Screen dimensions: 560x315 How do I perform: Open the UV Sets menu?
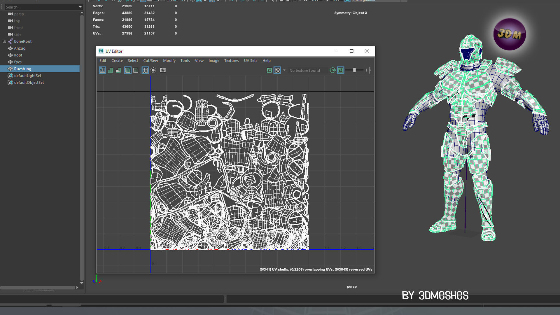(x=251, y=61)
